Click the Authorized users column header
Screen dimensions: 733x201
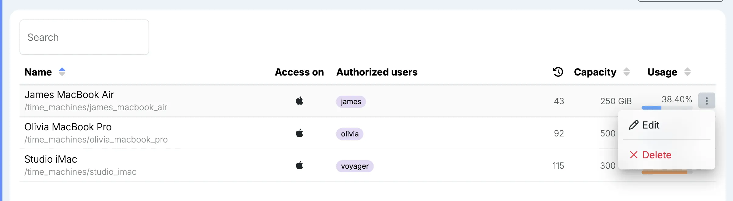377,72
